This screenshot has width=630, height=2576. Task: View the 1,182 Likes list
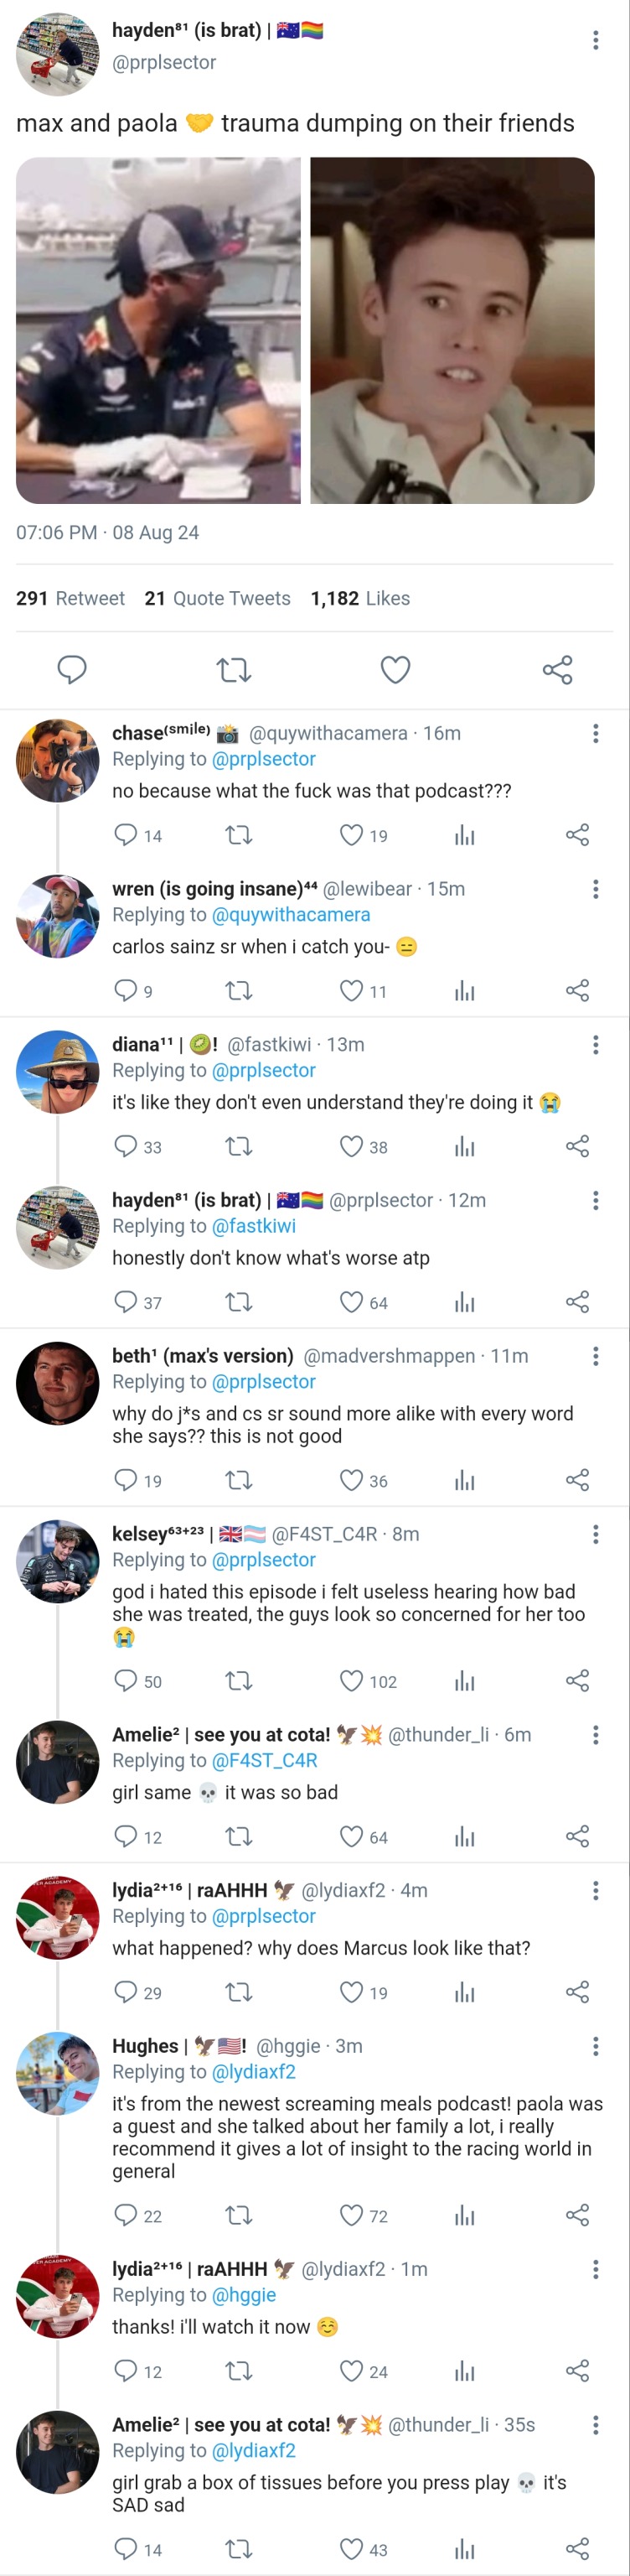tap(360, 598)
